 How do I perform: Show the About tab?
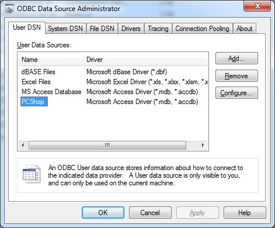[x=244, y=29]
